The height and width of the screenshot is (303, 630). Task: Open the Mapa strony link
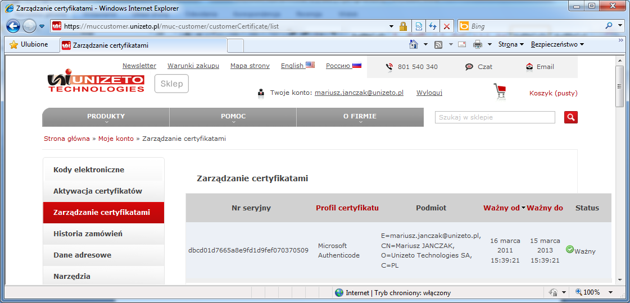250,66
